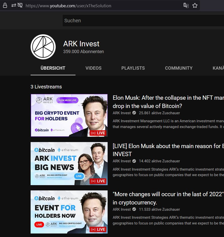Open the COMMUNITY tab

(x=179, y=68)
